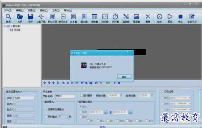Enable the 定时播放 checkbox
The height and width of the screenshot is (128, 202).
click(81, 95)
